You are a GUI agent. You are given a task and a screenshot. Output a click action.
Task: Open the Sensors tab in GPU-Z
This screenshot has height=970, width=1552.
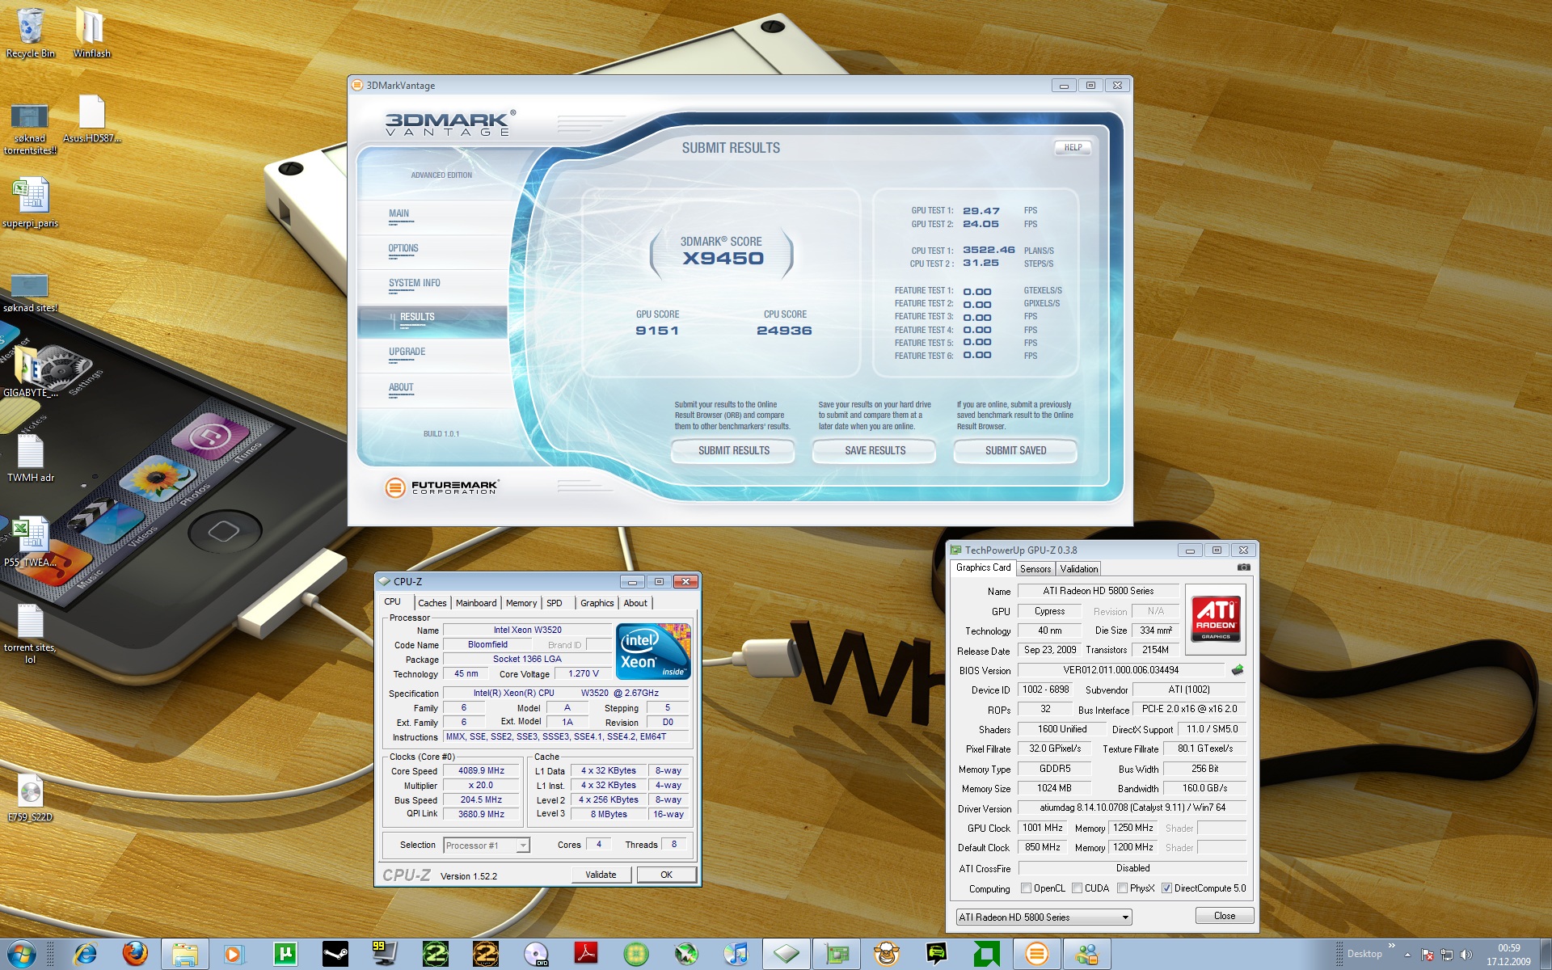tap(1035, 569)
